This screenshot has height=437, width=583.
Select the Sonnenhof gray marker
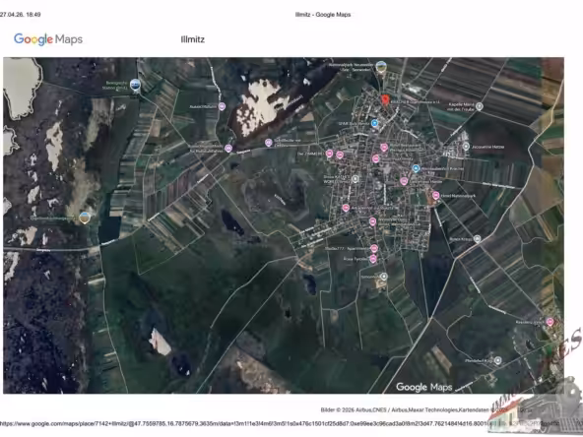[x=384, y=277]
